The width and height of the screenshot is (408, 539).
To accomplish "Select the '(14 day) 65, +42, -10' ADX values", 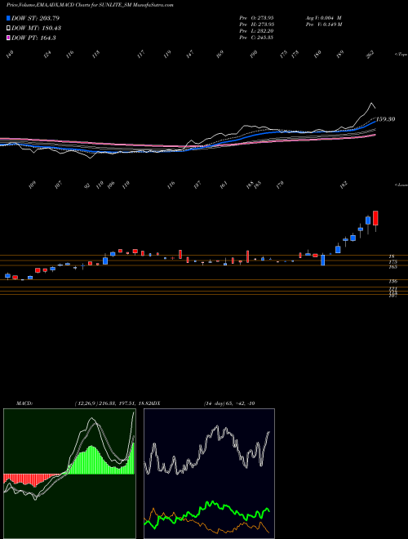I will coord(229,403).
